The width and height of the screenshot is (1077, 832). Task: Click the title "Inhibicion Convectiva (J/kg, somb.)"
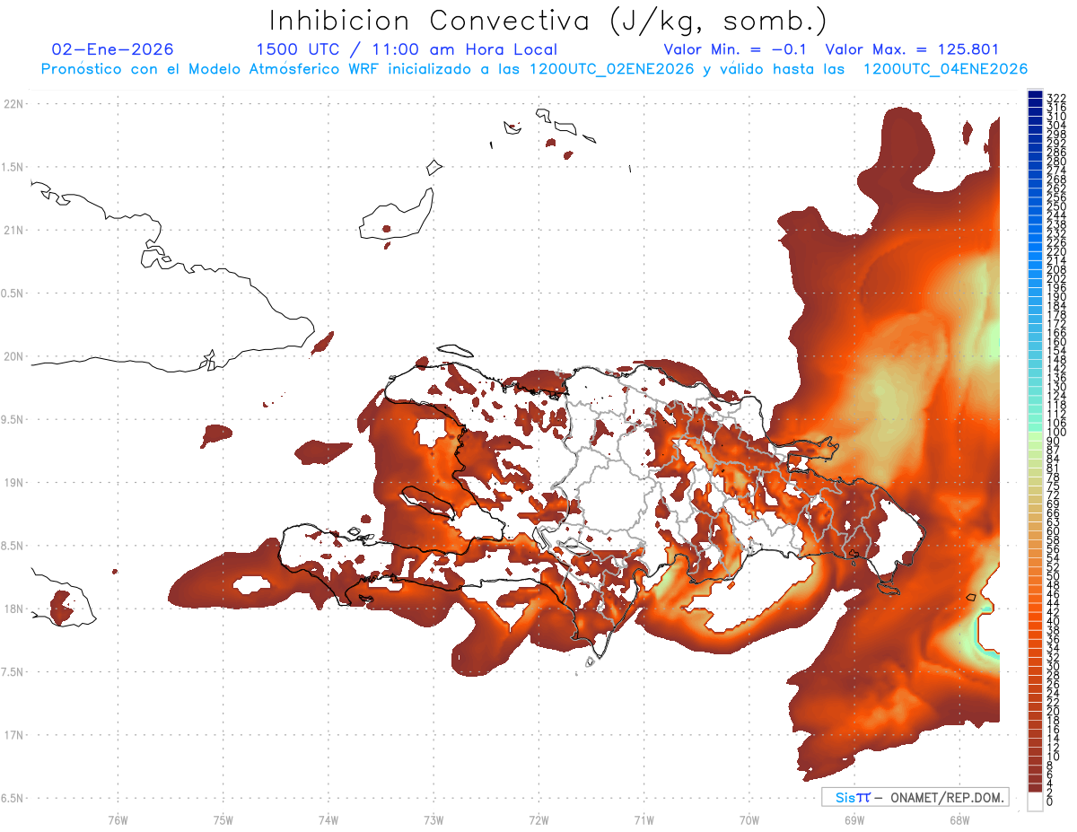(548, 21)
